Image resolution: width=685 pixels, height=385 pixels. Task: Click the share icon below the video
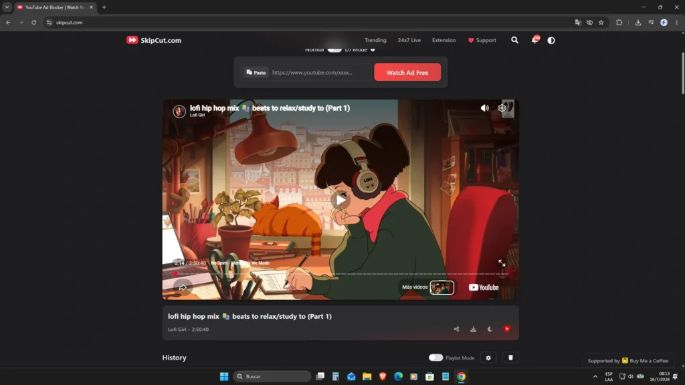pyautogui.click(x=456, y=329)
